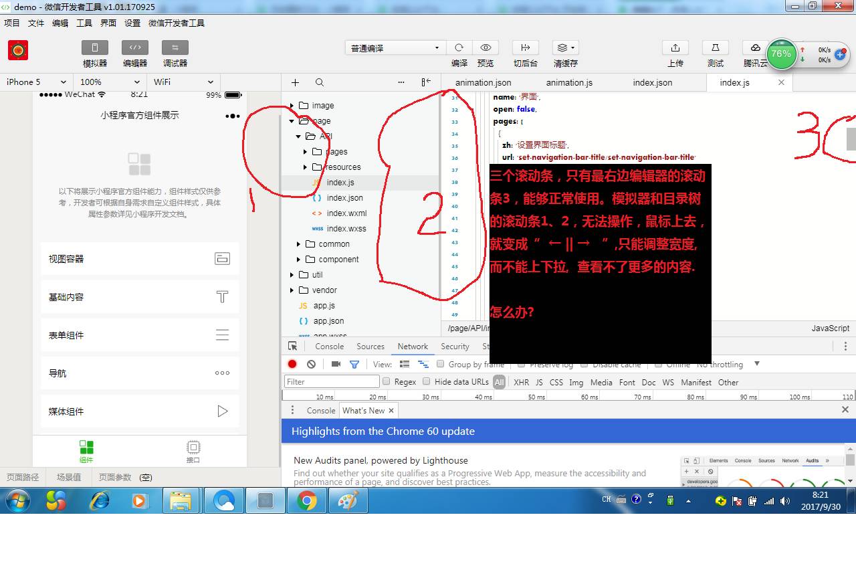856x578 pixels.
Task: Filter network requests by Manifest
Action: click(696, 382)
